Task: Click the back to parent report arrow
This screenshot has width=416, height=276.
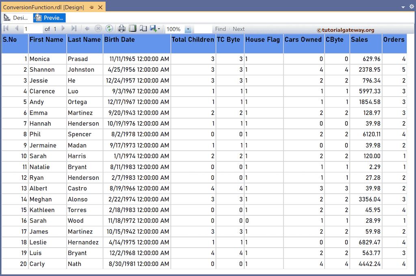Action: click(87, 29)
